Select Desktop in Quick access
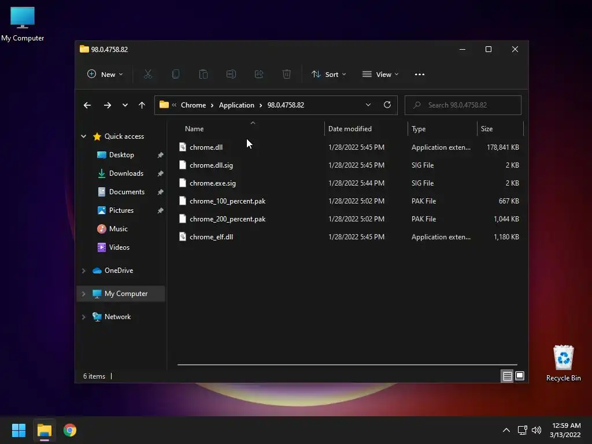 [x=121, y=155]
